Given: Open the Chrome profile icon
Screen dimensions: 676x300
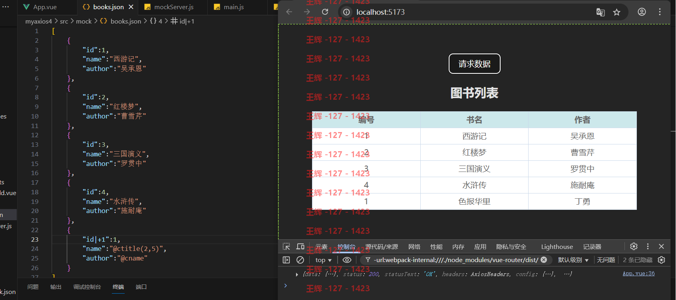Looking at the screenshot, I should [642, 12].
